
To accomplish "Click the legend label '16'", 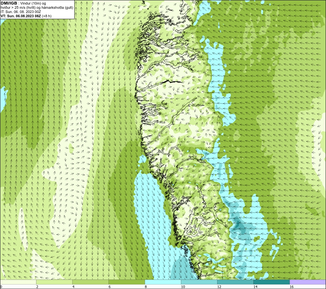I will click(x=291, y=287).
